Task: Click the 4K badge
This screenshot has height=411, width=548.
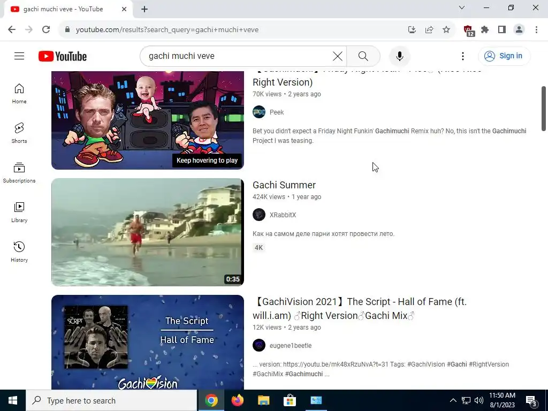Action: pyautogui.click(x=258, y=247)
